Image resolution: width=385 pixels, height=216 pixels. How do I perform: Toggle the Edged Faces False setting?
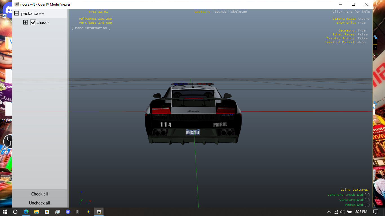point(362,35)
